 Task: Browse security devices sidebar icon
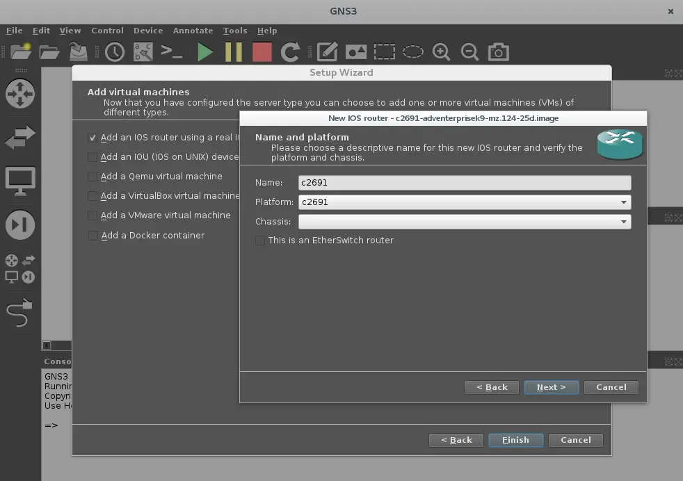[x=20, y=225]
